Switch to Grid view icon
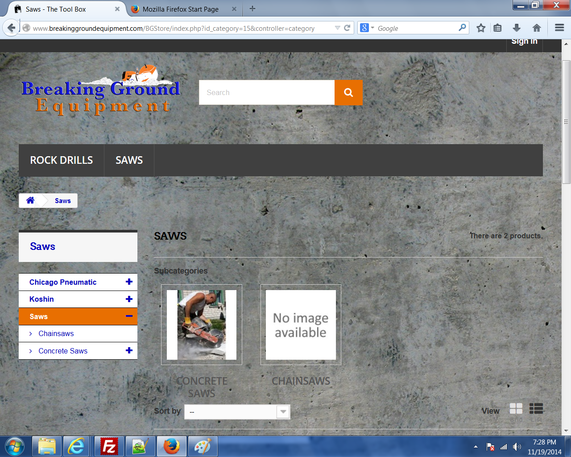This screenshot has width=571, height=457. [516, 409]
